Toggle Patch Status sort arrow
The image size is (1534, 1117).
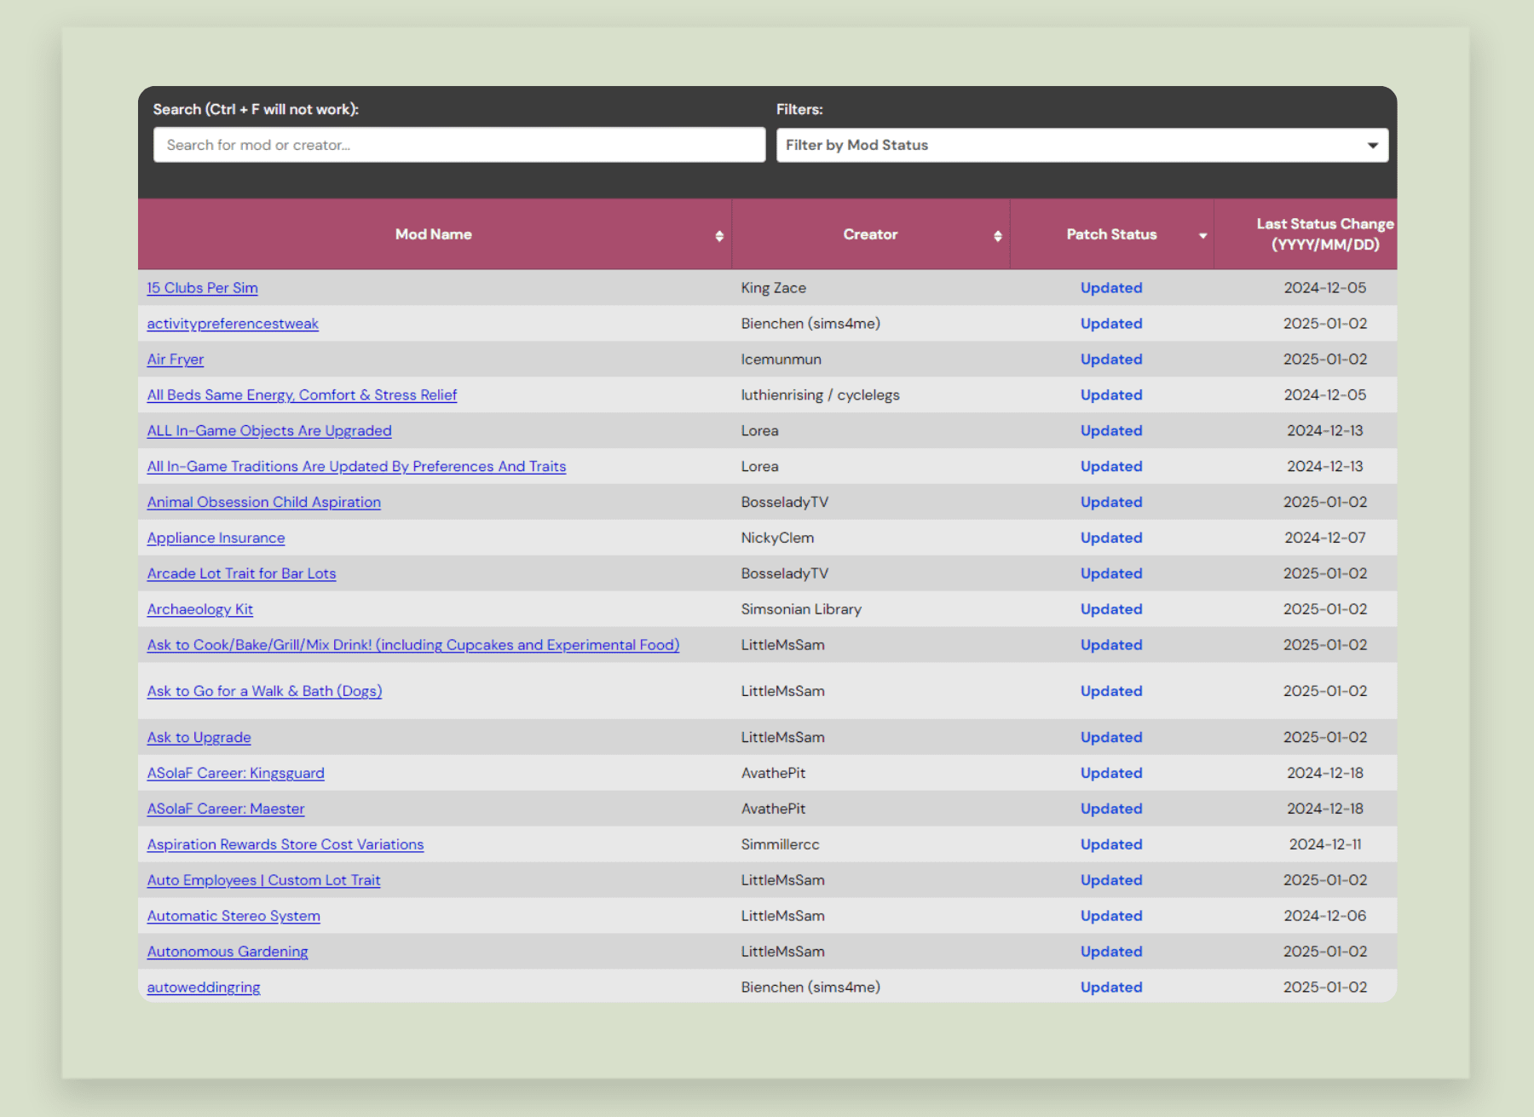[x=1202, y=236]
